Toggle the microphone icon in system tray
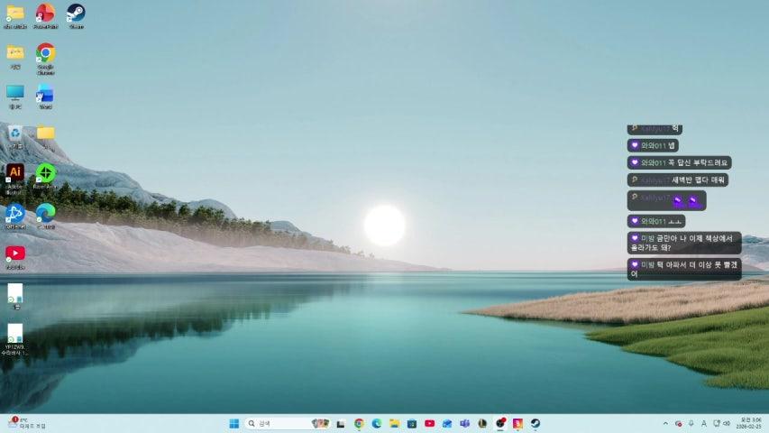Image resolution: width=769 pixels, height=433 pixels. click(691, 423)
